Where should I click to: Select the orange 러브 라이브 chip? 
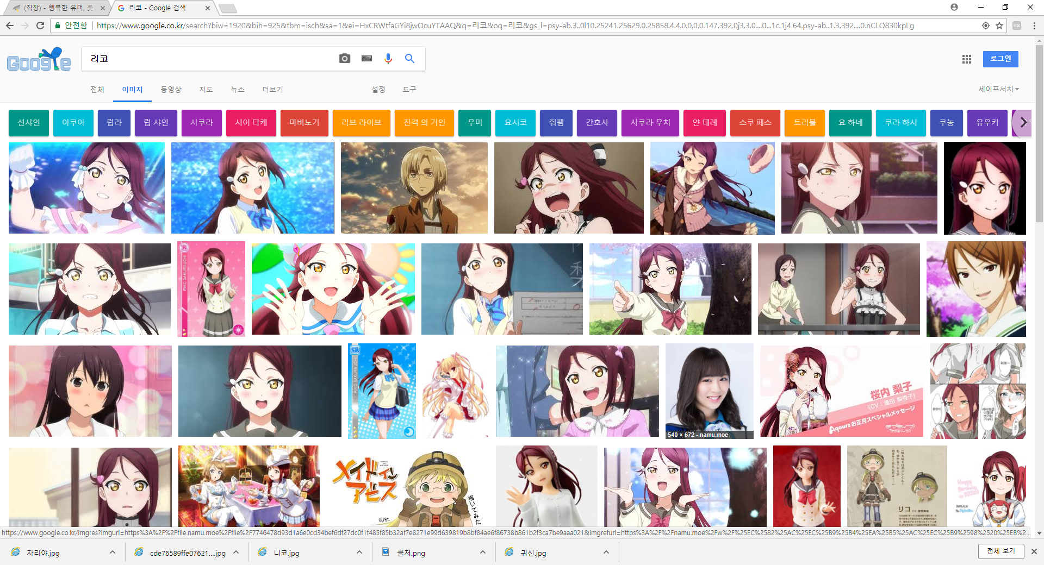tap(361, 123)
